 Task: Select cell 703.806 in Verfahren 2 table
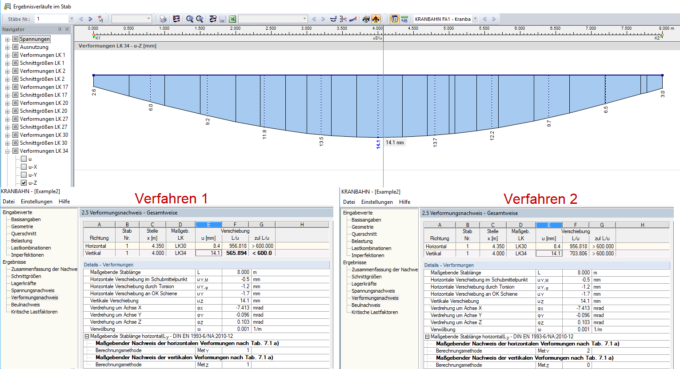coord(576,254)
